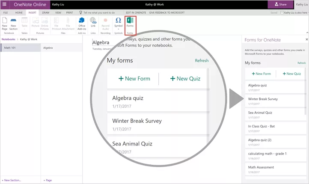Open calculating math - grade 1 form
Screen dimensions: 309x184
(276, 156)
